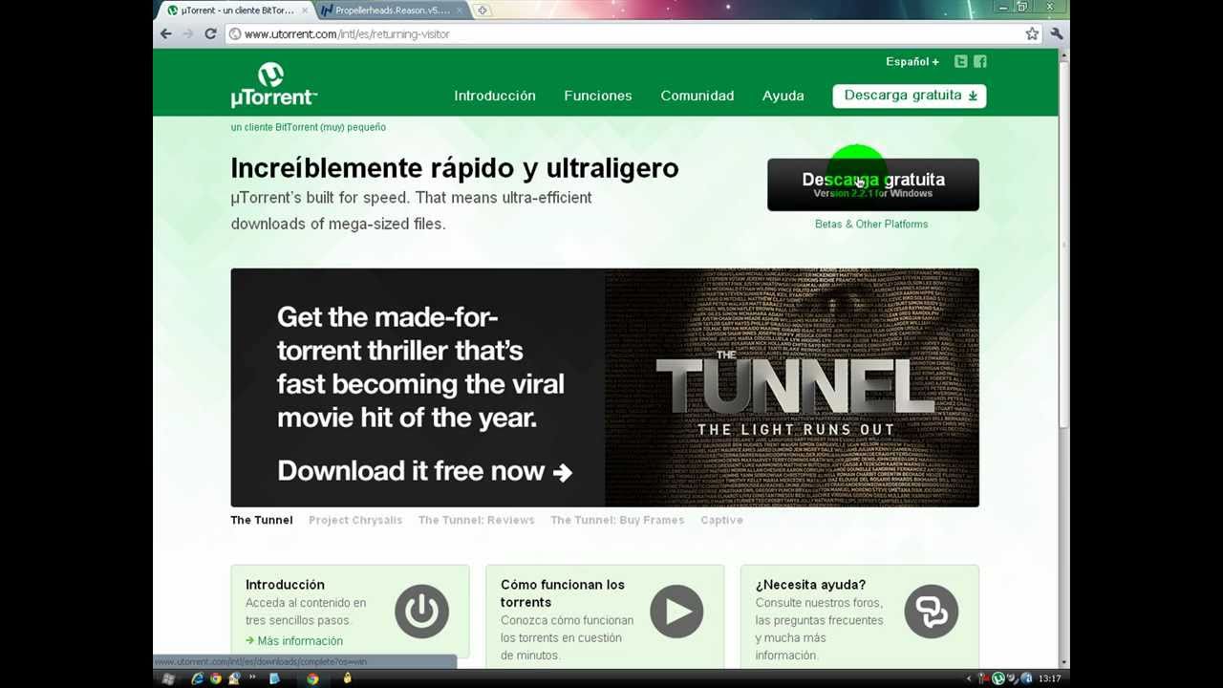
Task: Open the Twitter icon link in header
Action: click(961, 61)
